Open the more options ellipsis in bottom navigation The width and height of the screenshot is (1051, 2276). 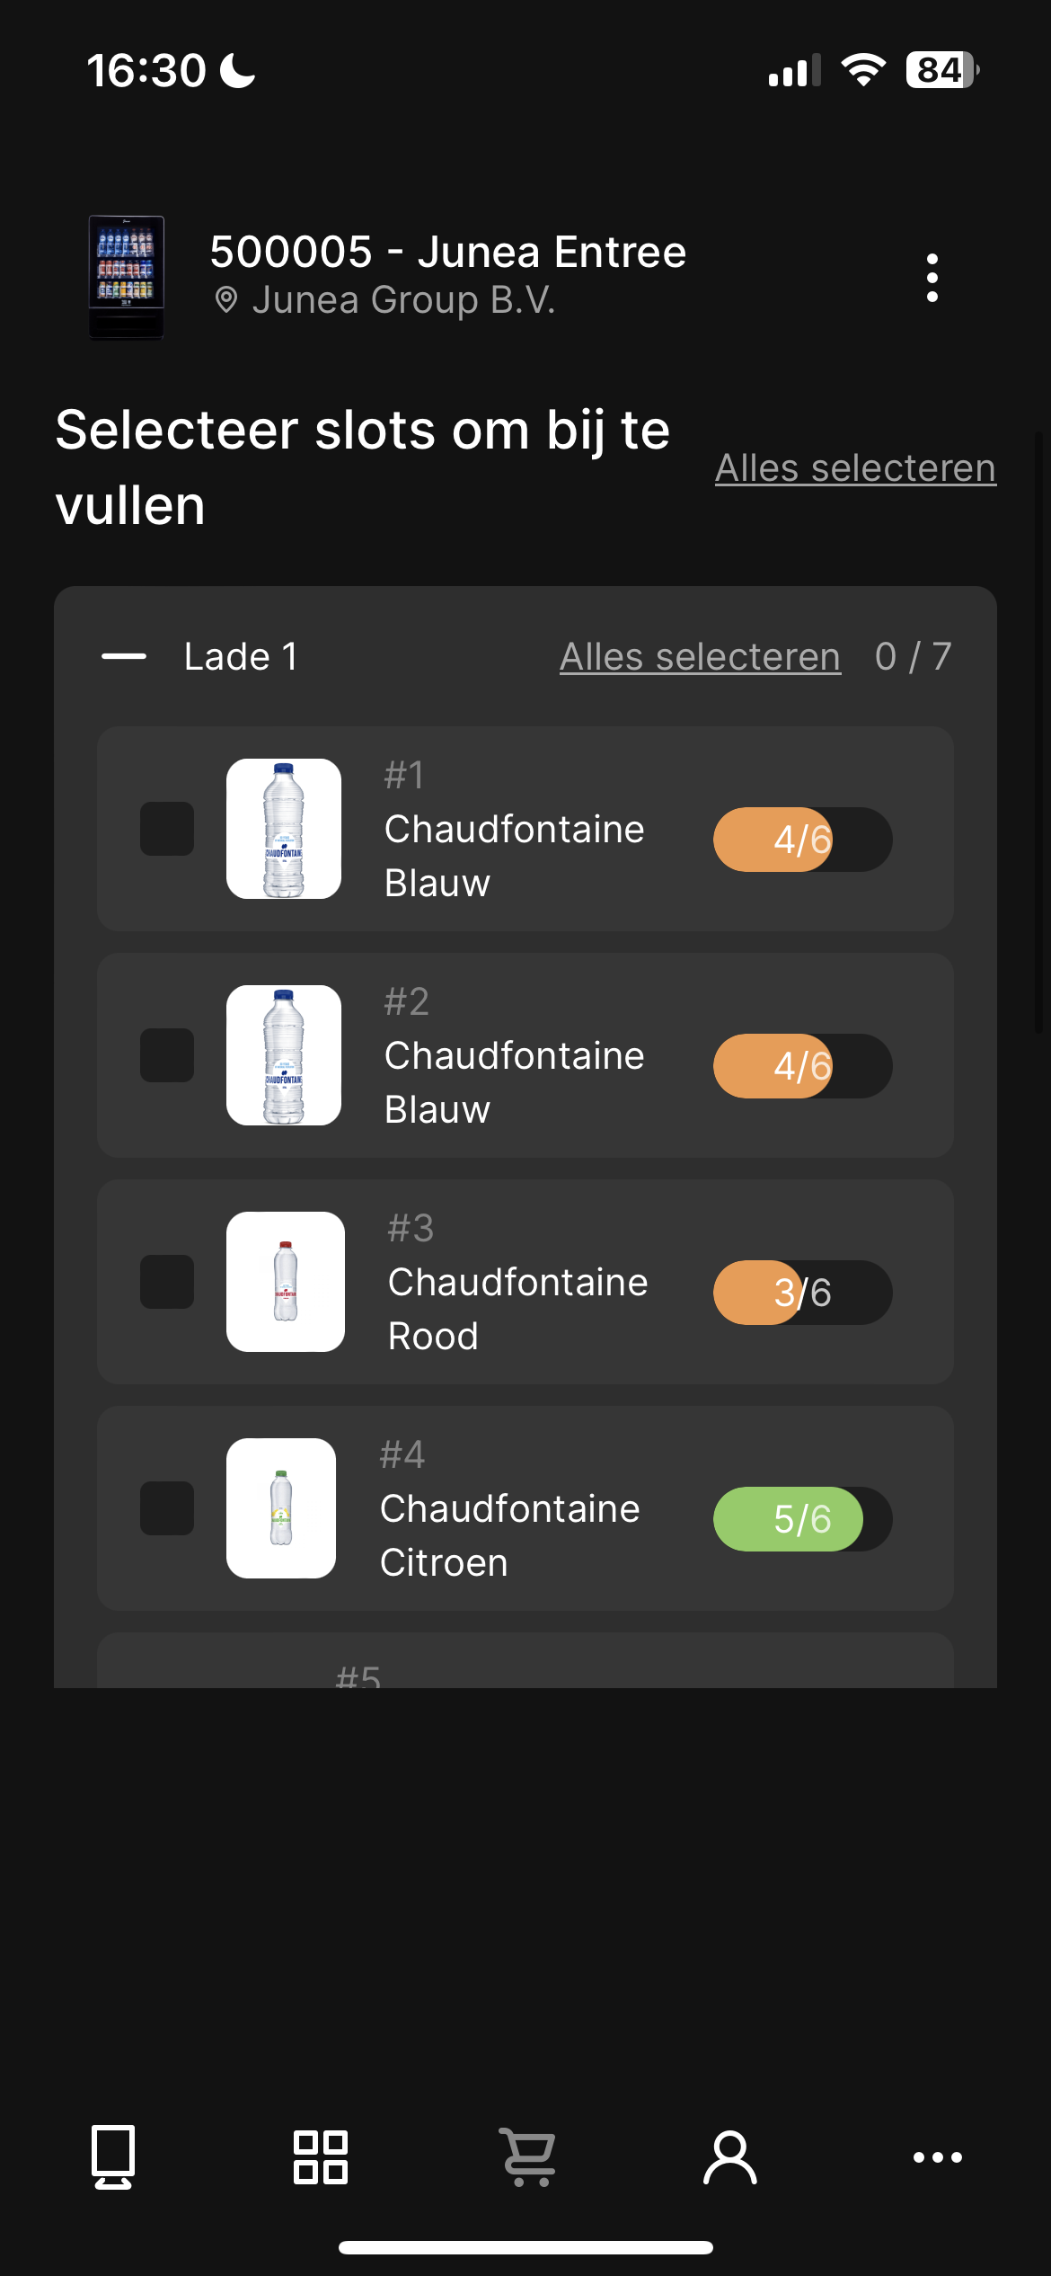pyautogui.click(x=938, y=2156)
